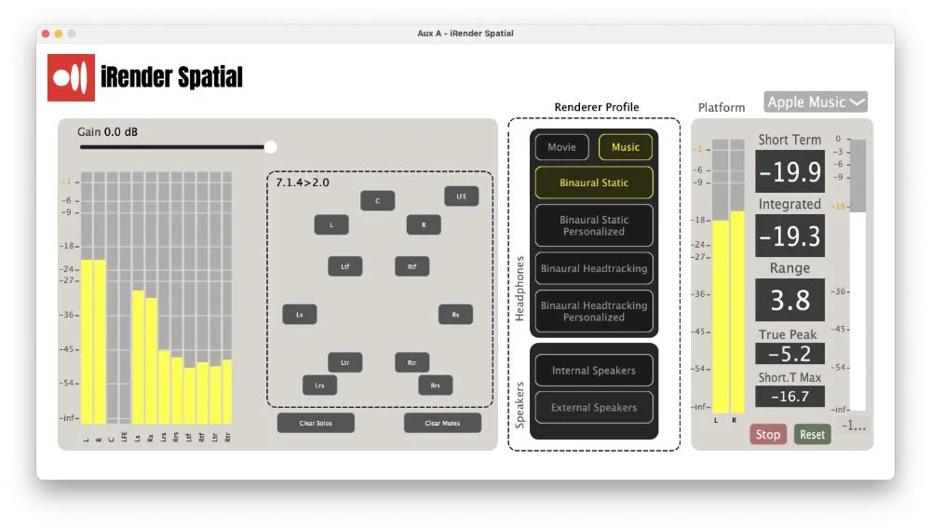
Task: Minimize the Aux A window
Action: (58, 34)
